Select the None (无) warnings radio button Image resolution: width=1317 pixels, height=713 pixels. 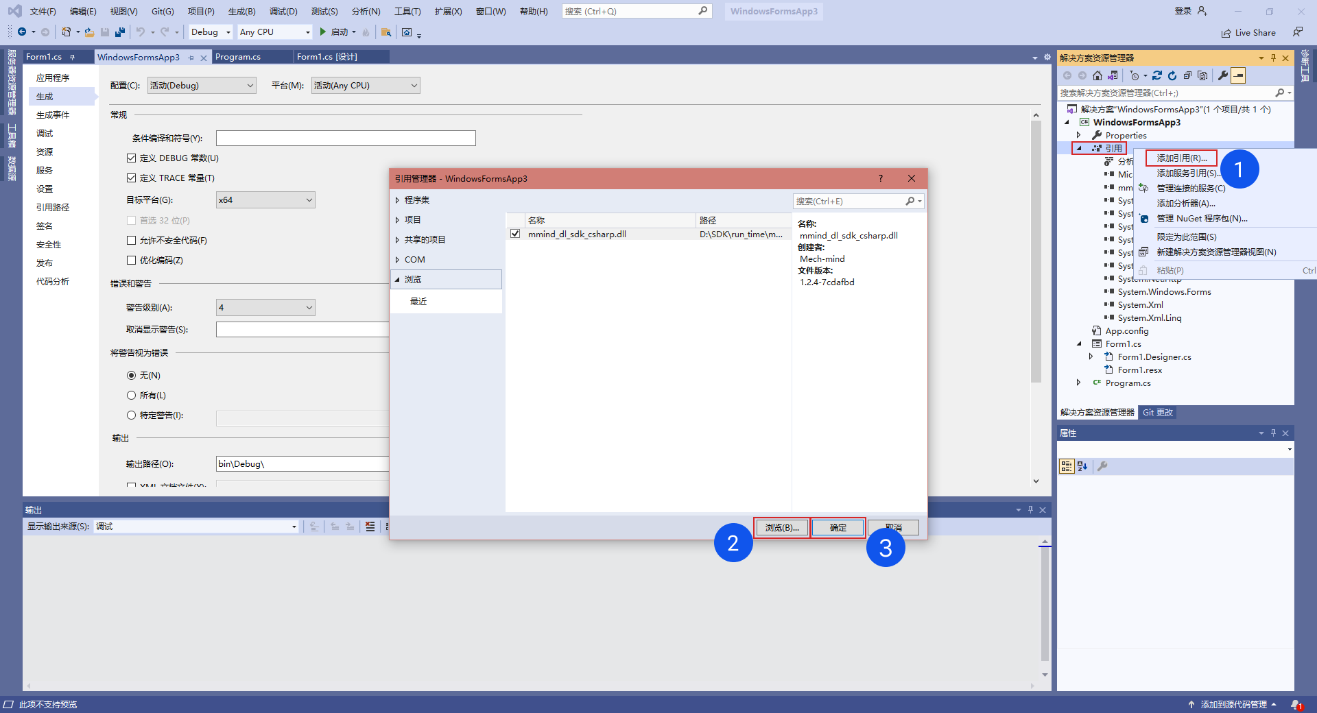pyautogui.click(x=131, y=375)
